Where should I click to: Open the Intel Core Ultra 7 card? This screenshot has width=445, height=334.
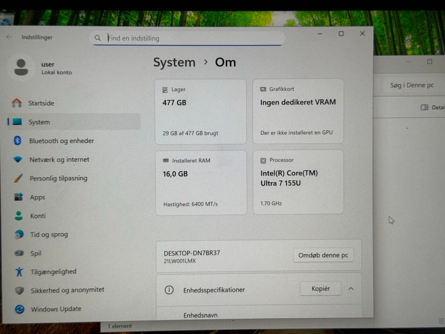coord(298,182)
